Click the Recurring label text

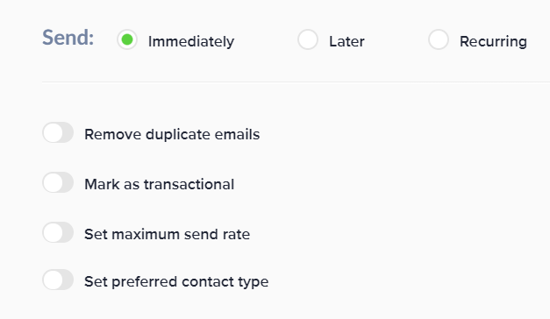[493, 41]
